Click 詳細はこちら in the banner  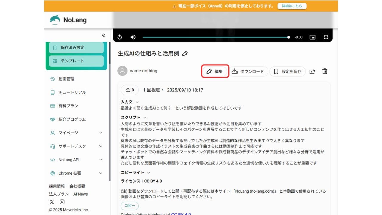click(292, 6)
